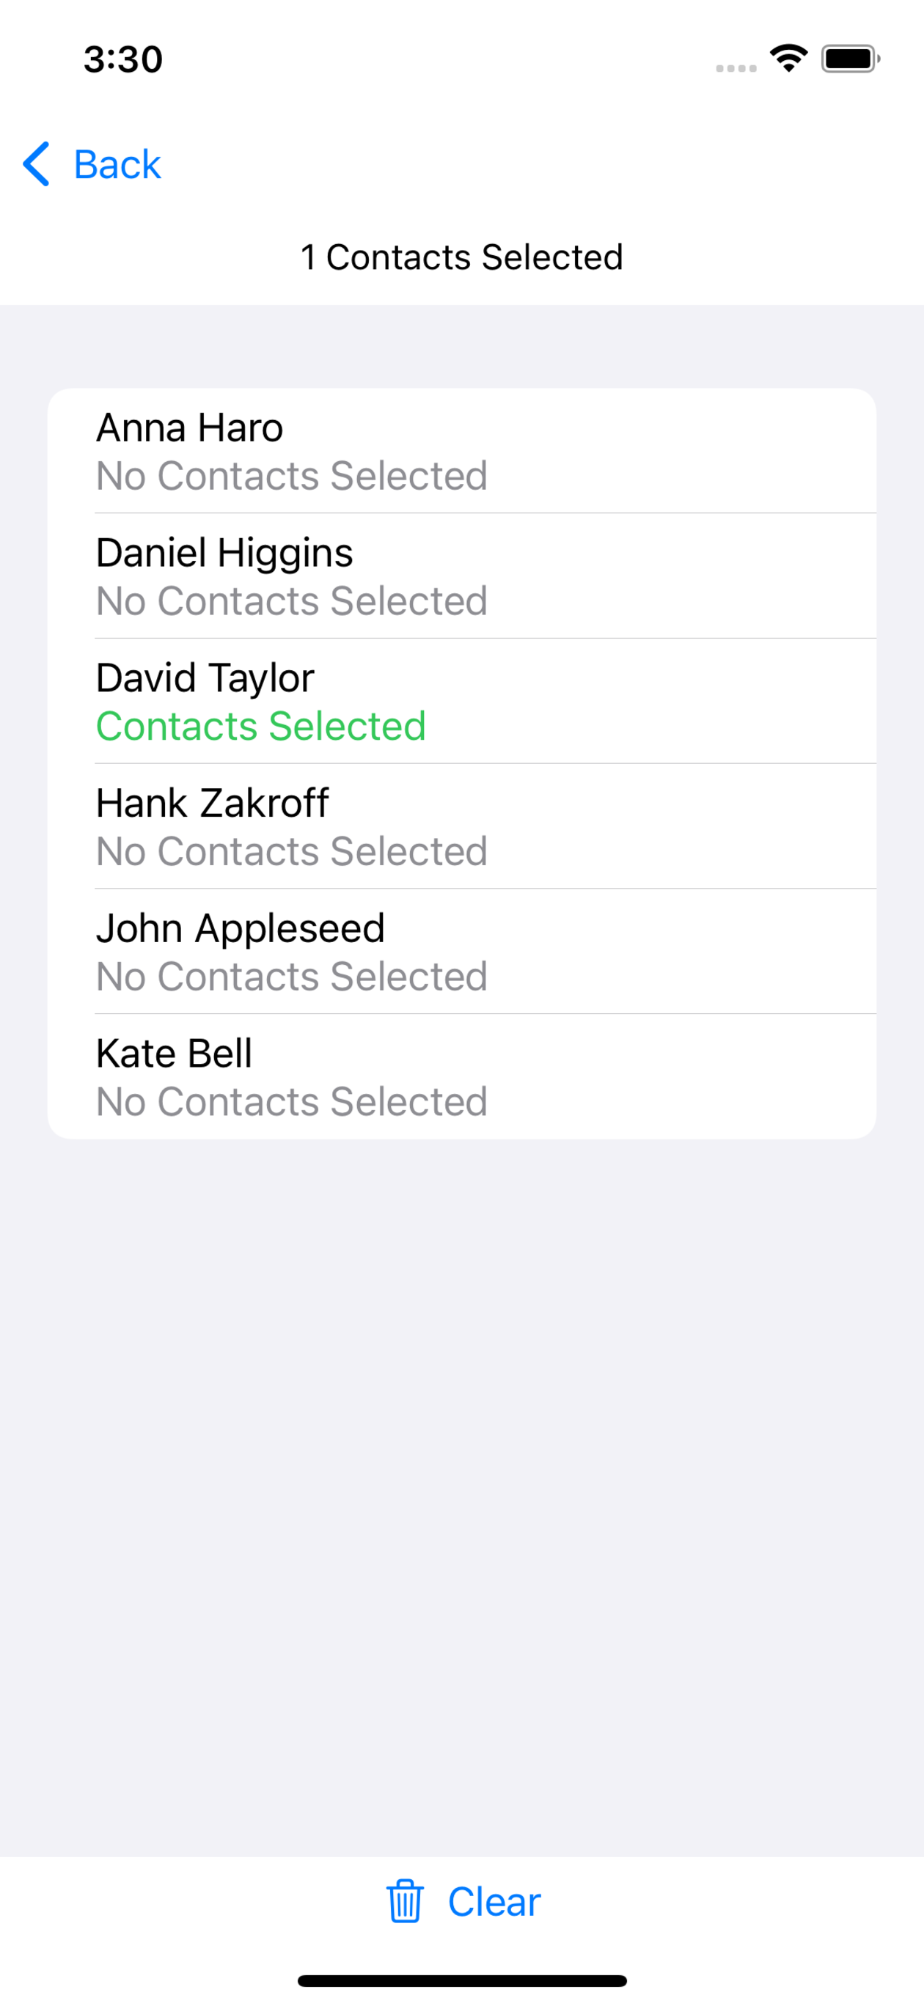The image size is (924, 2006).
Task: Tap No Contacts Selected under Anna Haro
Action: coord(291,476)
